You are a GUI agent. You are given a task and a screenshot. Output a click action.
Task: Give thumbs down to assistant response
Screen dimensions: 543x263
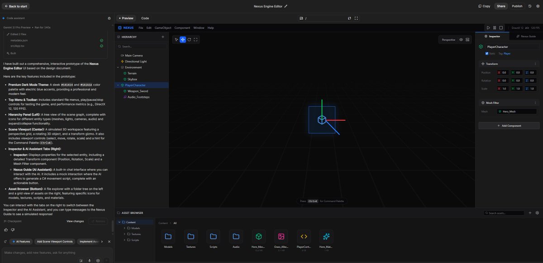12,230
